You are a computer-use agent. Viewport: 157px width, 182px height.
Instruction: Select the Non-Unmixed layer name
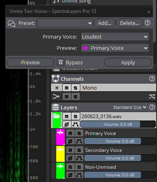click(x=100, y=167)
